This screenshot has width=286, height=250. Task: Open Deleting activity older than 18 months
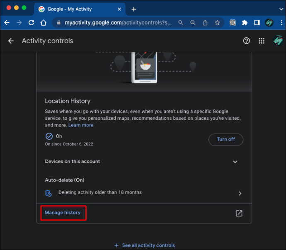(144, 193)
